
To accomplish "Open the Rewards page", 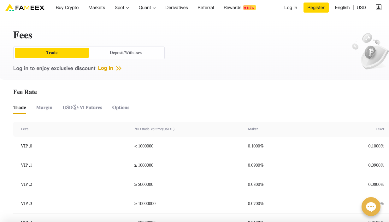I will tap(233, 8).
